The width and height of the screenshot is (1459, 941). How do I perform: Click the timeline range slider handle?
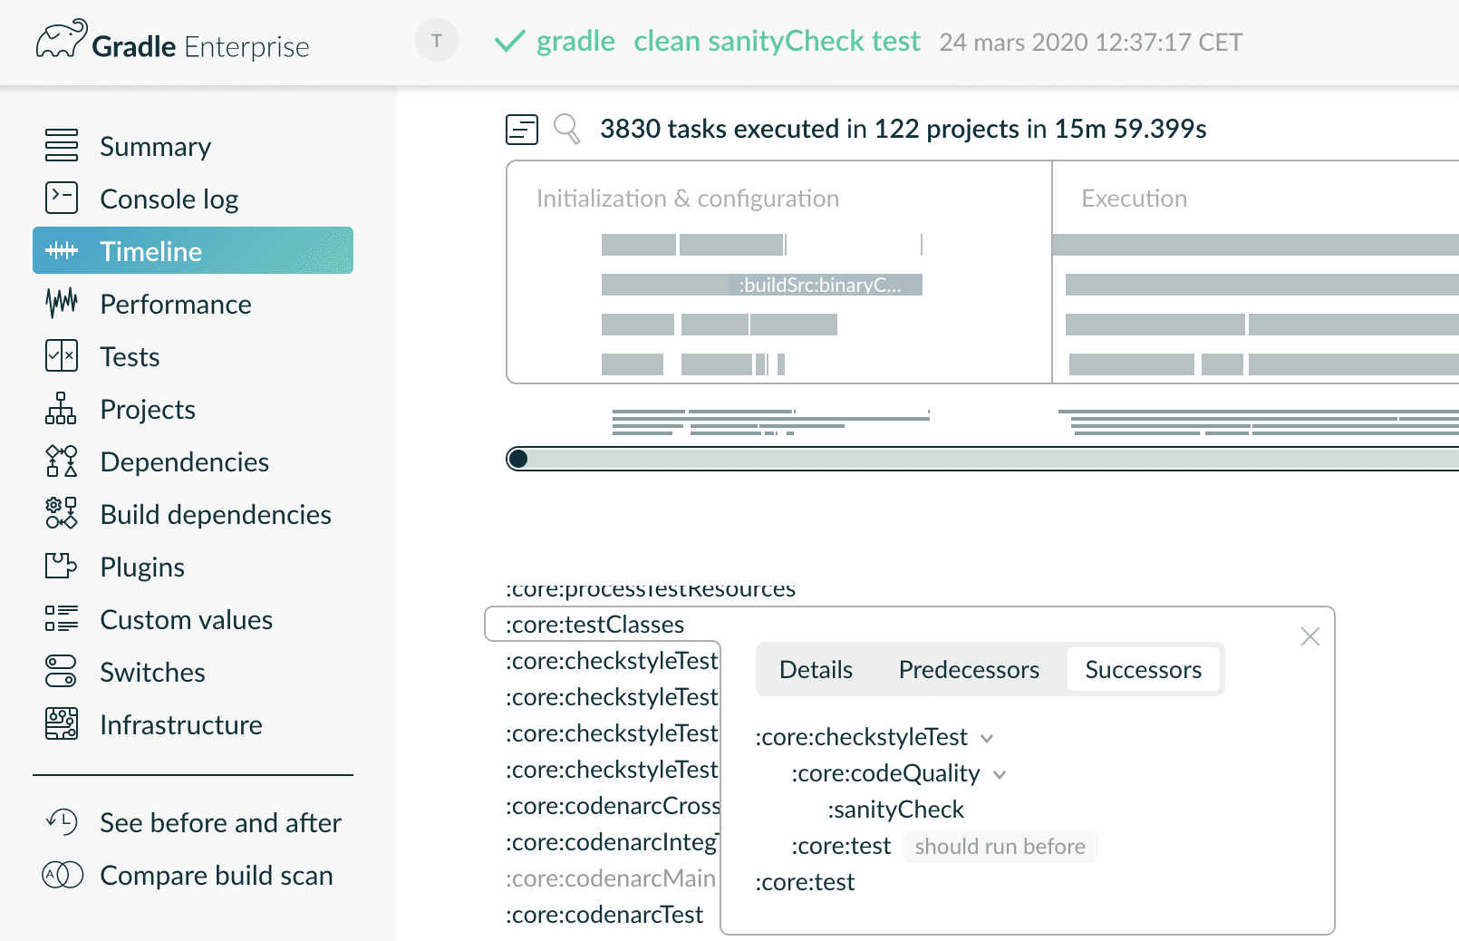(x=517, y=459)
